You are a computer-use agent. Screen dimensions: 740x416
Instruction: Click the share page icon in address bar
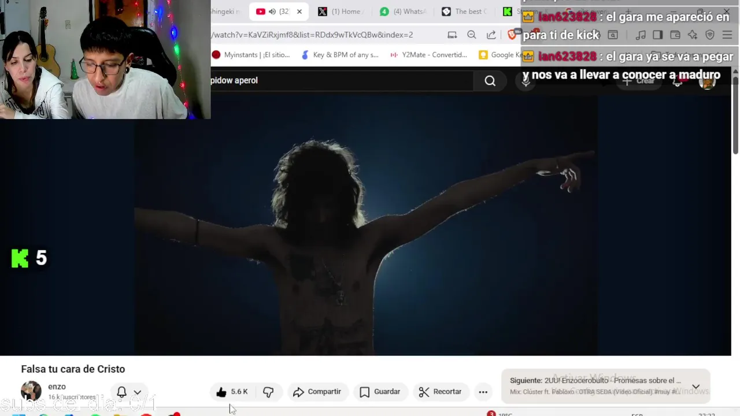(x=491, y=35)
